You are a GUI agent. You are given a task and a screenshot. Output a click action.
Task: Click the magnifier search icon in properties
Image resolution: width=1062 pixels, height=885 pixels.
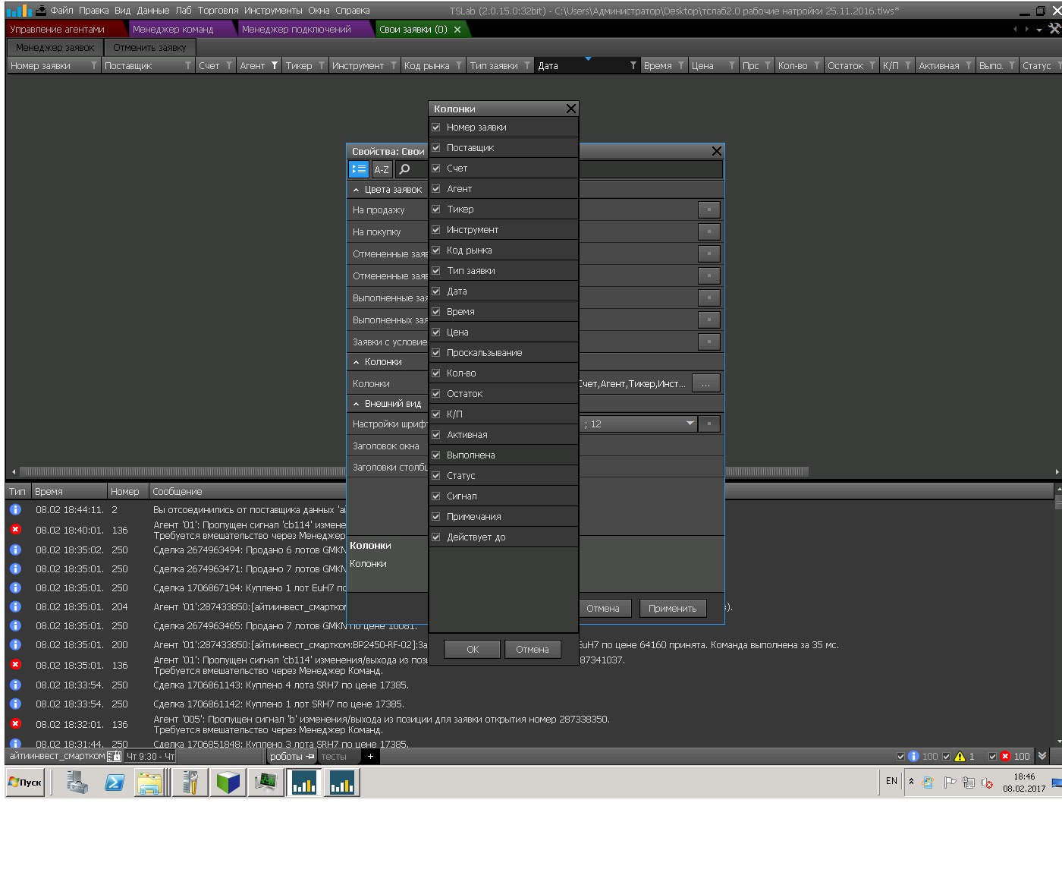(405, 169)
